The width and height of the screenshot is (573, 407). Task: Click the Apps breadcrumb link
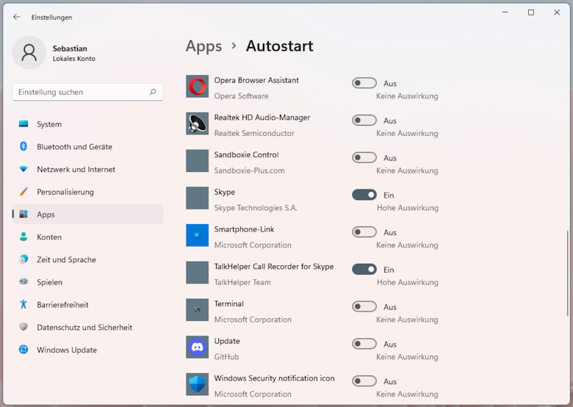coord(203,46)
